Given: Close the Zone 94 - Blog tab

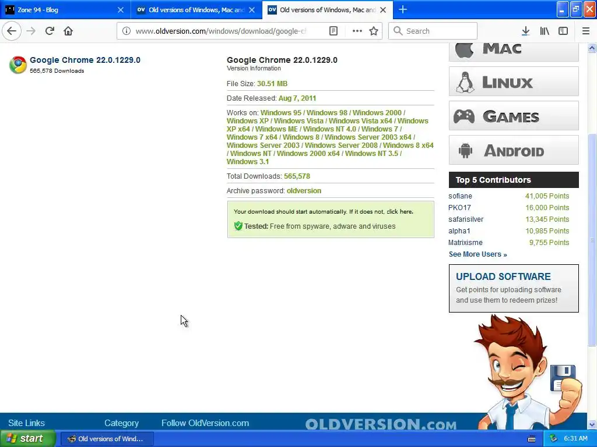Looking at the screenshot, I should pos(120,10).
